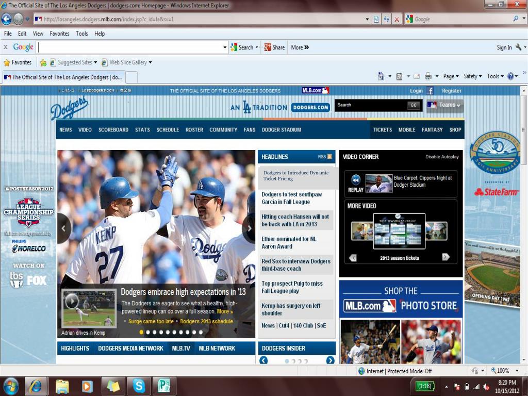Image resolution: width=528 pixels, height=396 pixels.
Task: Click the Google toolbar Share button
Action: click(x=274, y=47)
